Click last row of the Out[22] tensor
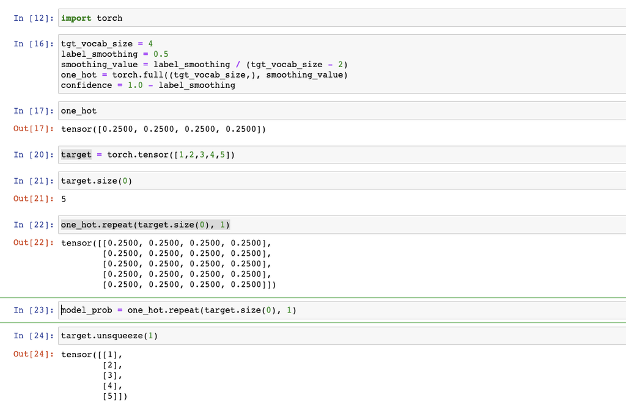Viewport: 626px width, 409px height. point(190,284)
